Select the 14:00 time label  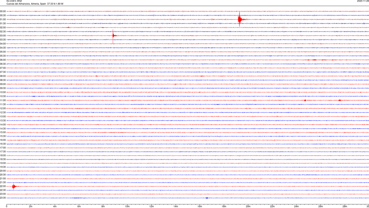[3, 125]
